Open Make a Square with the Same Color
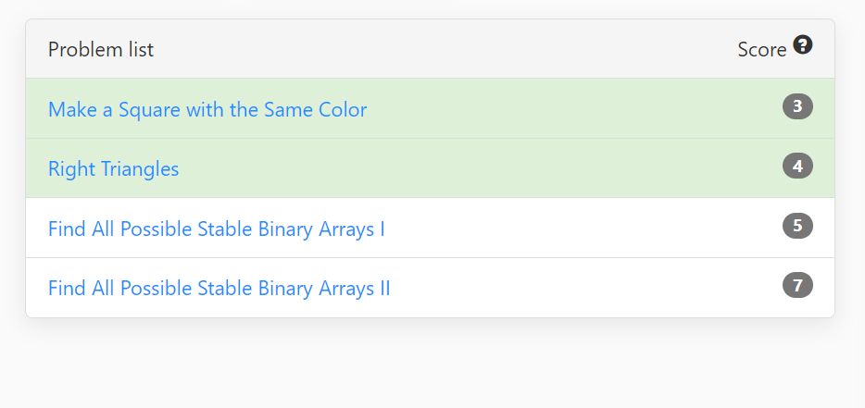Screen dimensions: 865x408 [x=207, y=109]
